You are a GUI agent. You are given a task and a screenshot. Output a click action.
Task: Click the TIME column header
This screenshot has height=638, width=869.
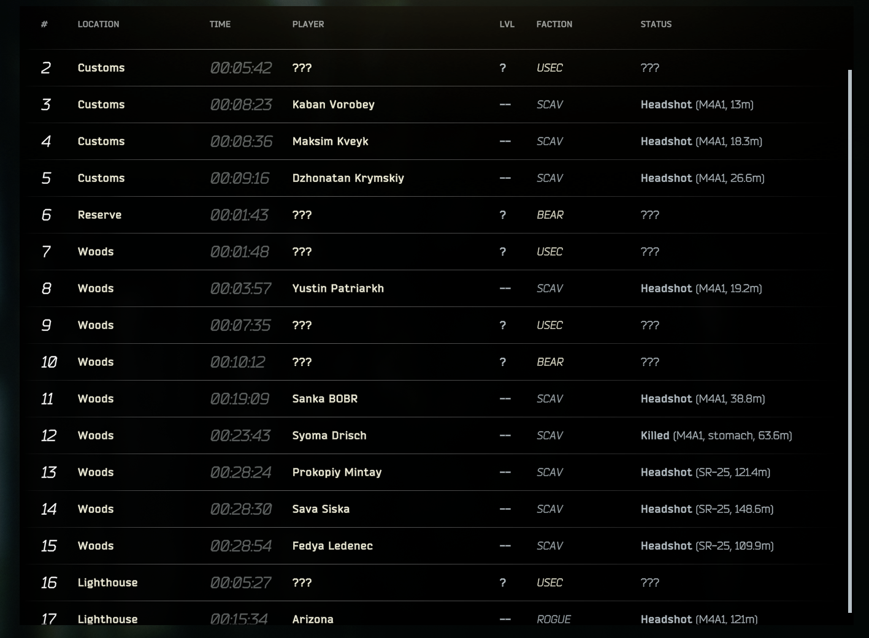220,25
